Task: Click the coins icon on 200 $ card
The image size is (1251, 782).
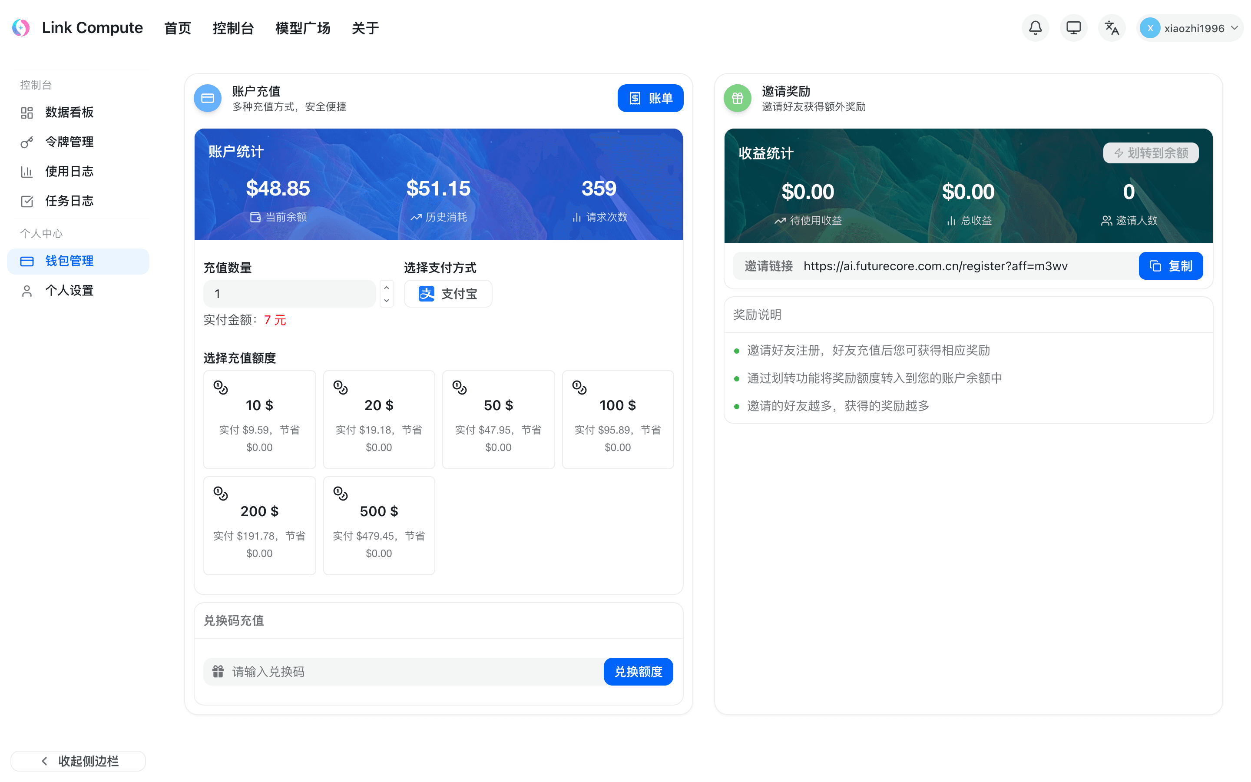Action: click(221, 494)
